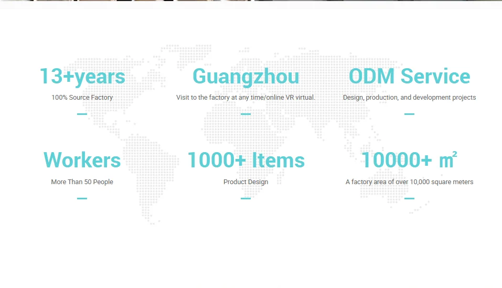Click 'Design, production, and development projects' text
This screenshot has height=288, width=502.
point(410,97)
